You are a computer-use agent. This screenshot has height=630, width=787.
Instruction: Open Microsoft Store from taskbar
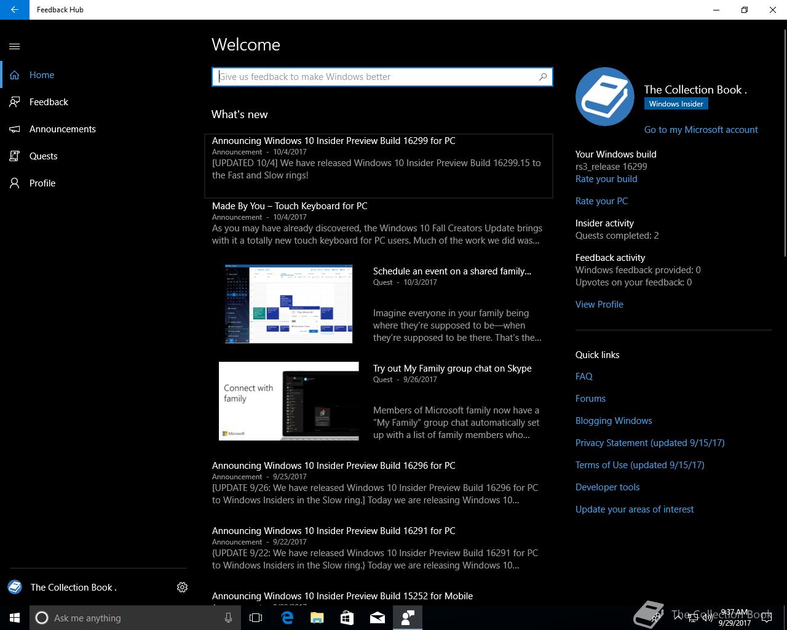pos(347,618)
